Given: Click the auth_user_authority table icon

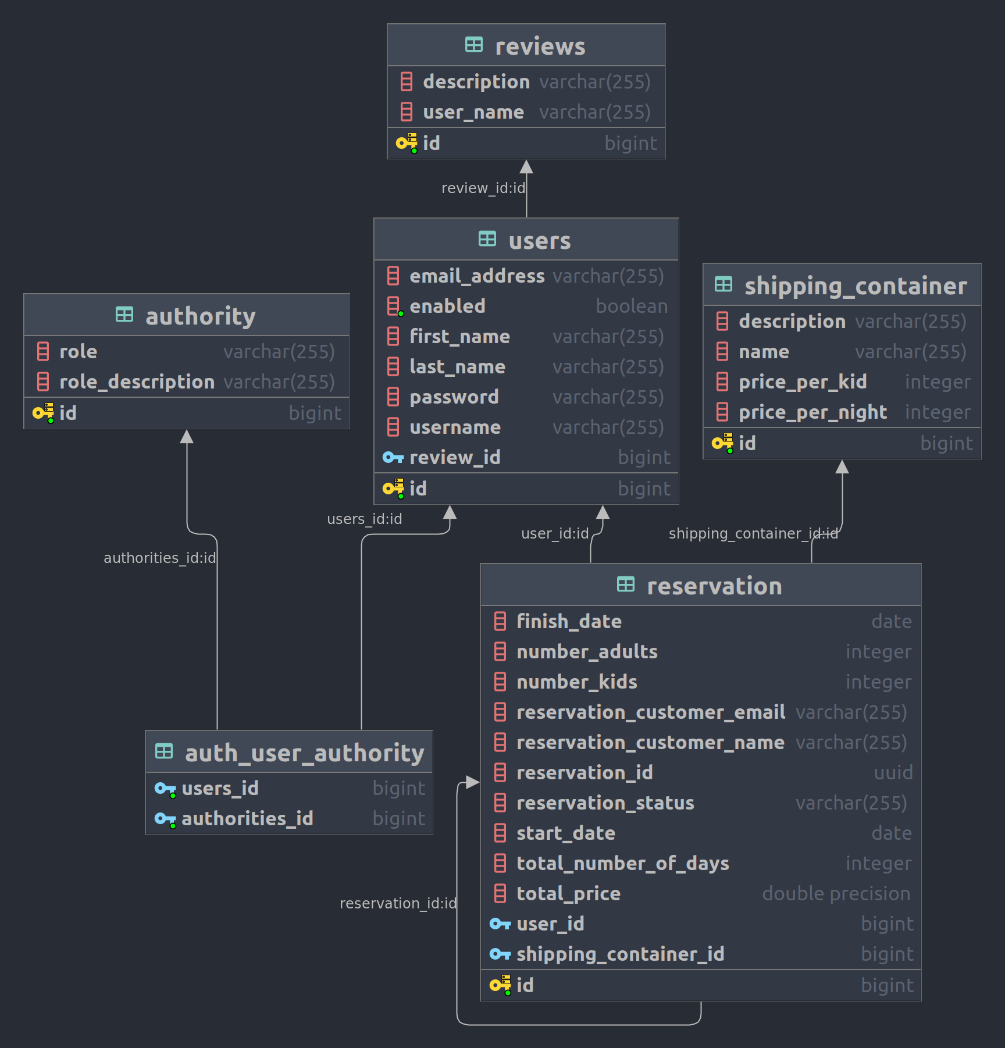Looking at the screenshot, I should pos(164,751).
